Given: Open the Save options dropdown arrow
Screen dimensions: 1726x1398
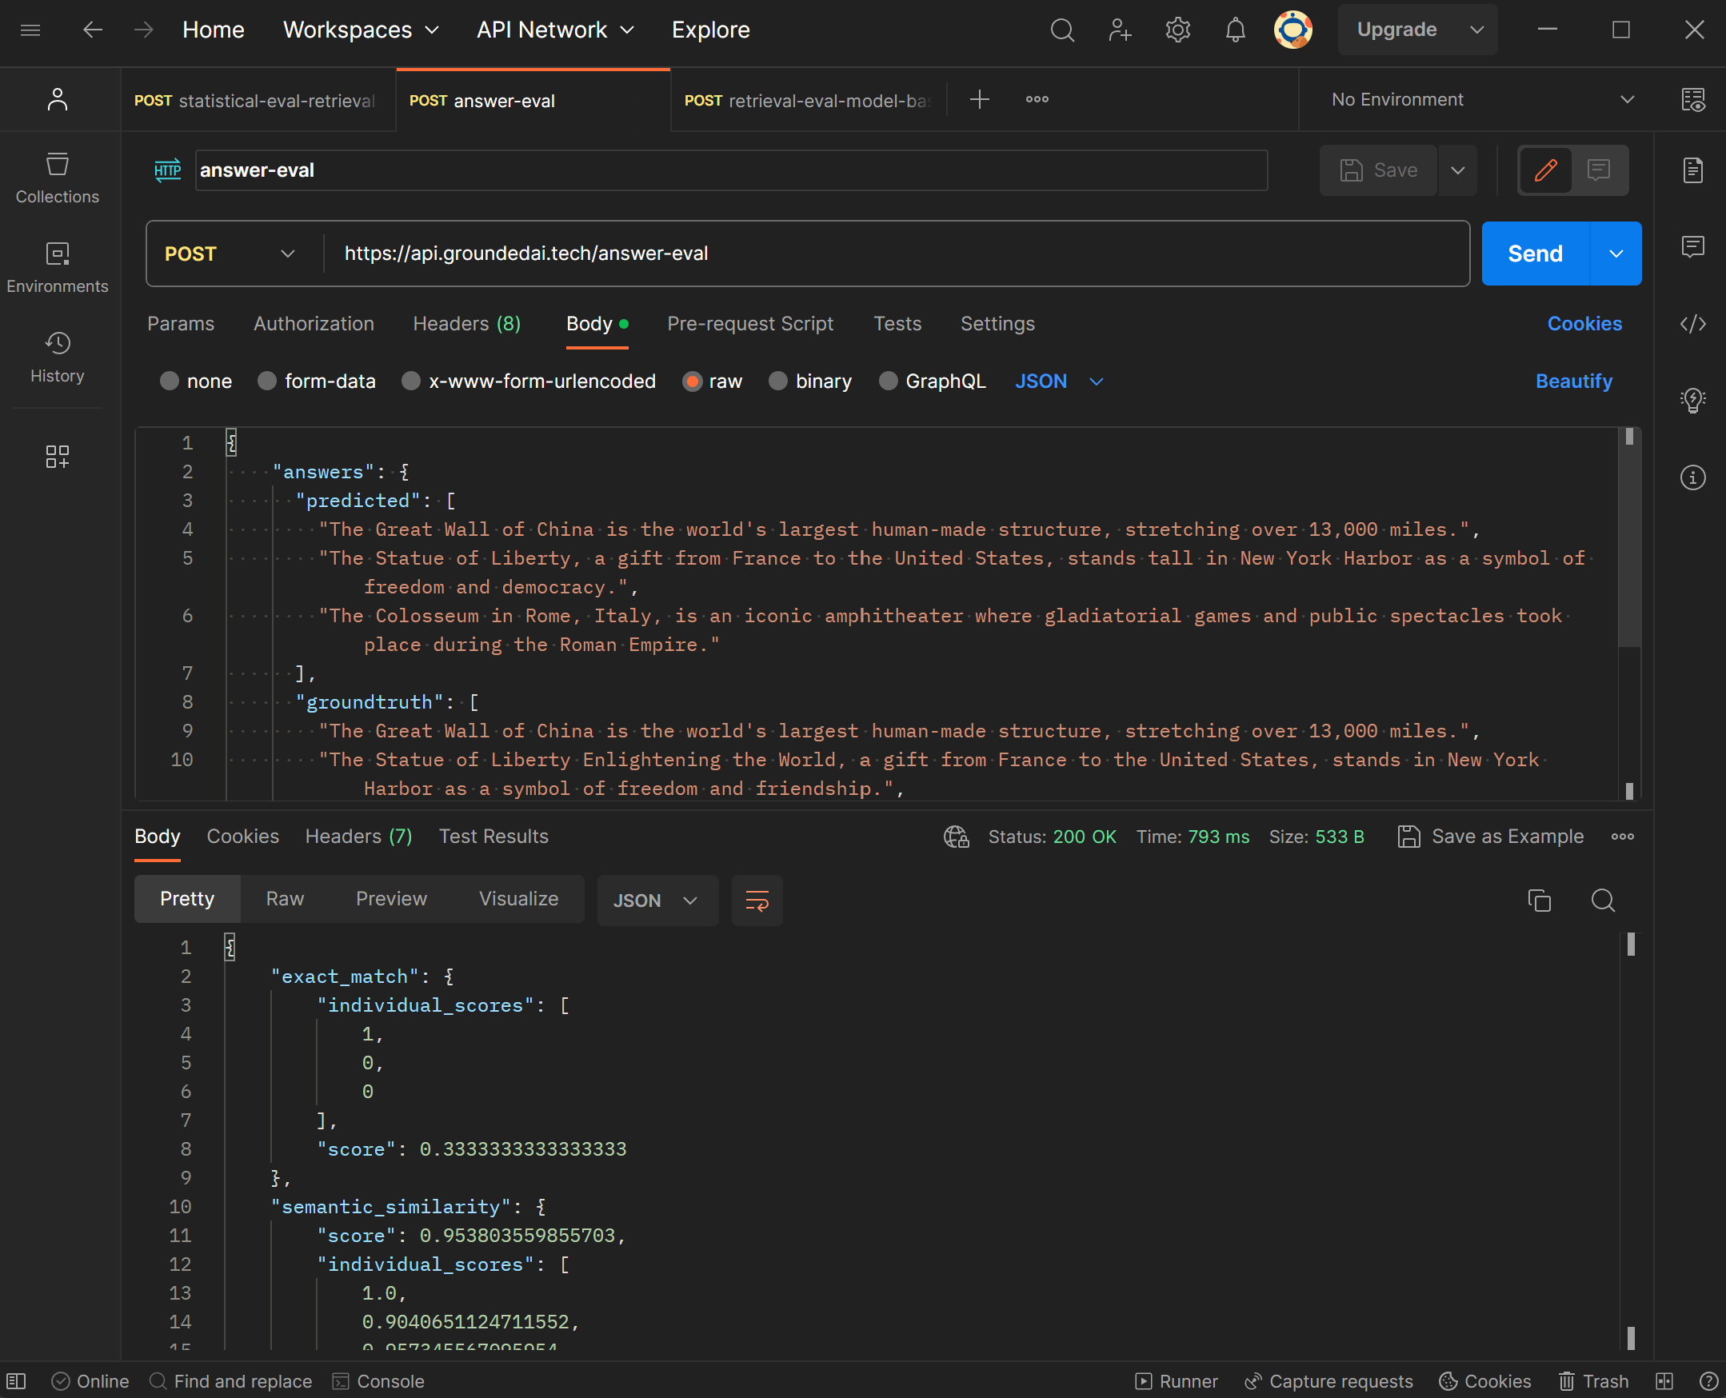Looking at the screenshot, I should pos(1458,170).
